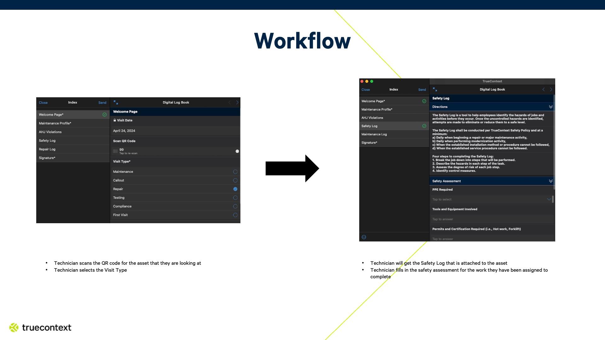605x340 pixels.
Task: Select Maintenance as the Visit Type
Action: click(235, 172)
